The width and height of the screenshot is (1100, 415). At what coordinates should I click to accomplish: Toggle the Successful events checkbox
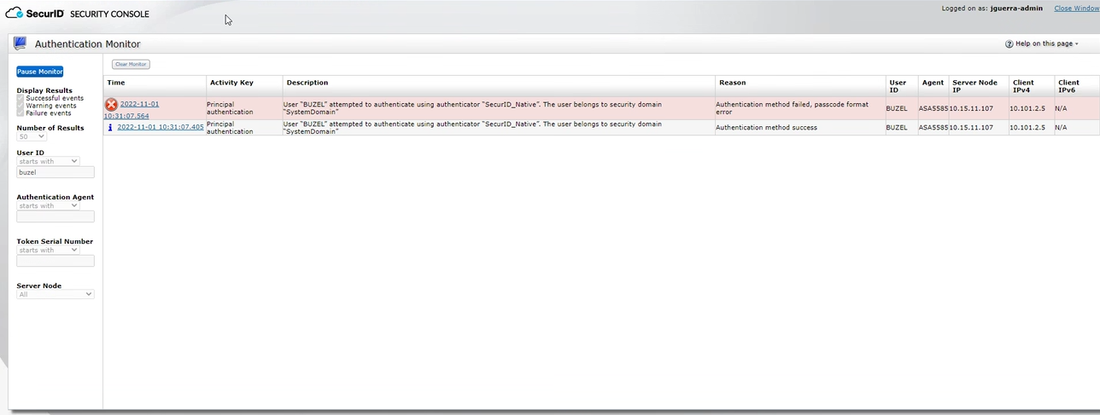[x=20, y=98]
